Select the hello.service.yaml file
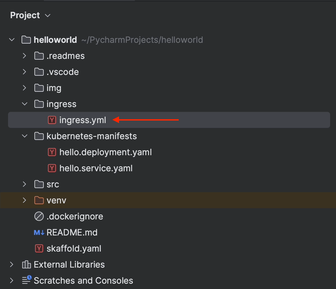The width and height of the screenshot is (336, 289). pos(96,168)
